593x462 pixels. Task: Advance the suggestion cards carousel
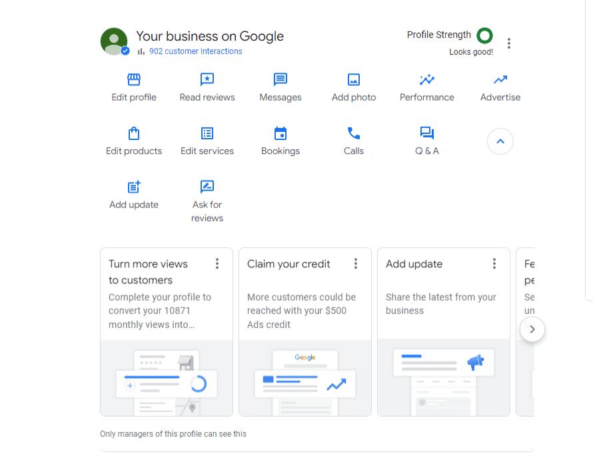coord(532,329)
